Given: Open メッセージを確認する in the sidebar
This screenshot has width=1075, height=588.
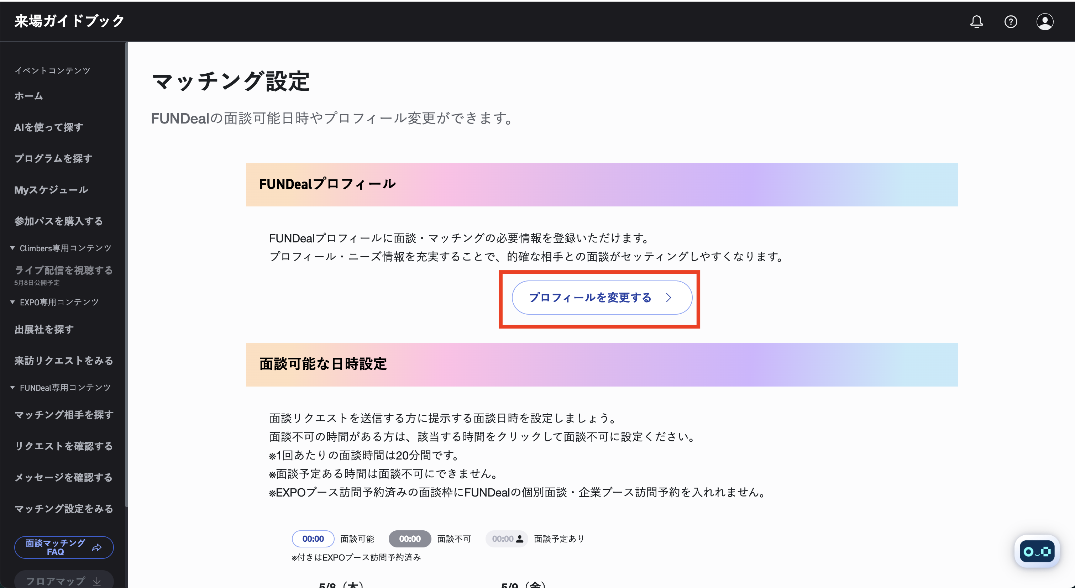Looking at the screenshot, I should pos(63,477).
